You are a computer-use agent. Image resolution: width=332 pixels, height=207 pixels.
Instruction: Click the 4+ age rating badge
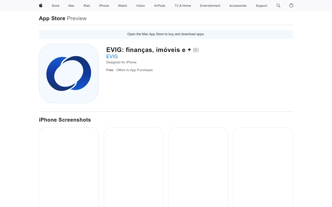(196, 50)
